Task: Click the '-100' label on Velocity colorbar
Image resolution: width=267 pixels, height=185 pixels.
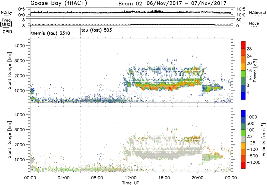Action: (252, 149)
